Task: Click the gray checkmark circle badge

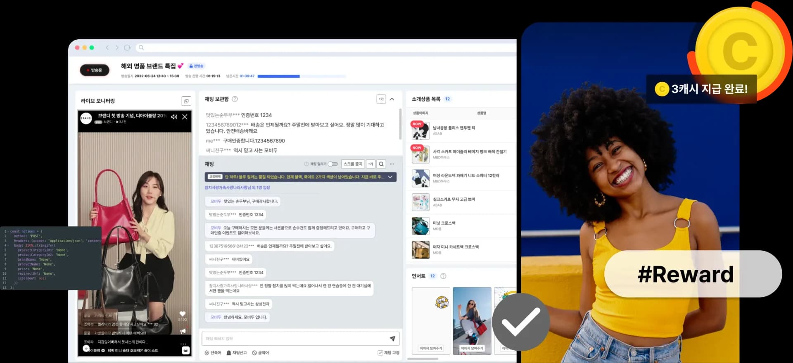Action: tap(521, 322)
